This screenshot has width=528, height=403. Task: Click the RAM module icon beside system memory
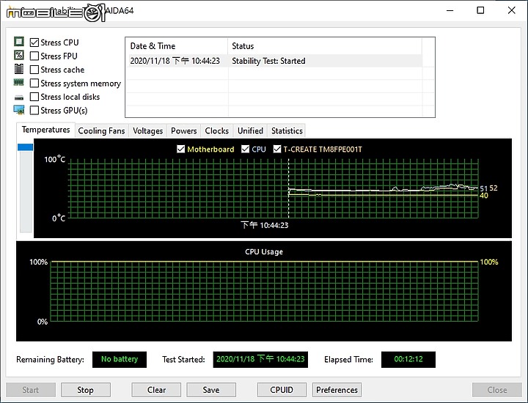pos(18,82)
